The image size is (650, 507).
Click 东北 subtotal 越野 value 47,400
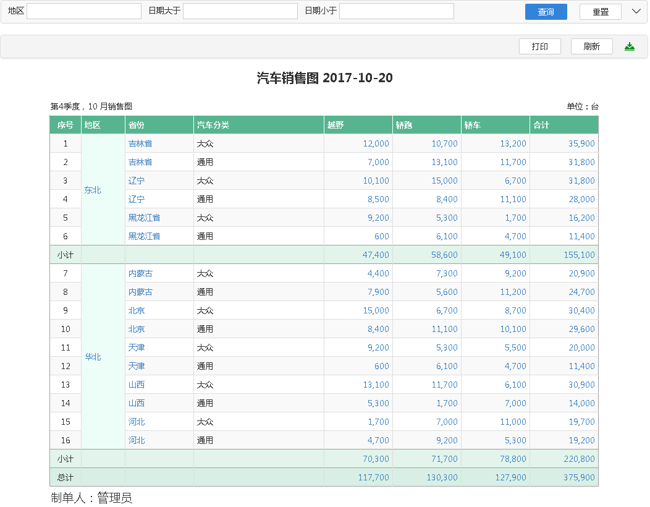pyautogui.click(x=376, y=255)
